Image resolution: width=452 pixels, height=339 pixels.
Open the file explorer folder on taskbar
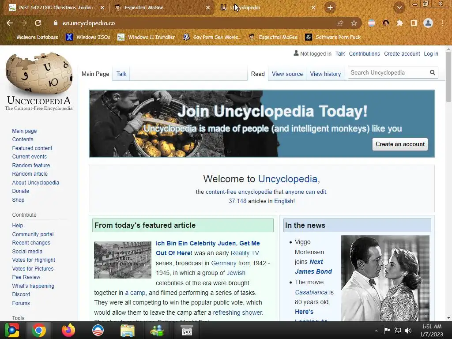coord(128,330)
